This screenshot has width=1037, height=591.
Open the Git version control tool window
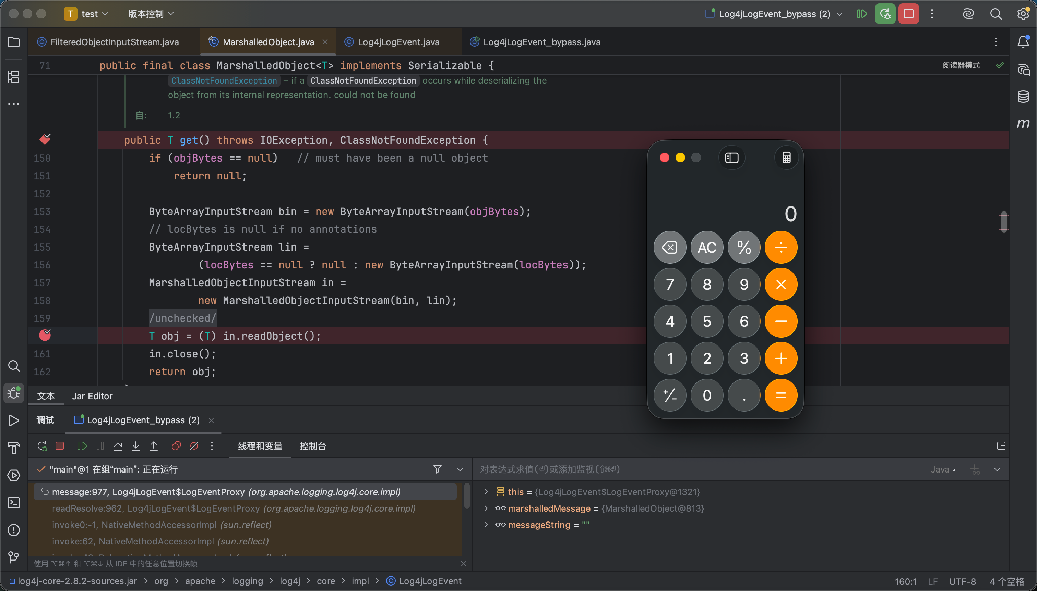pyautogui.click(x=14, y=557)
